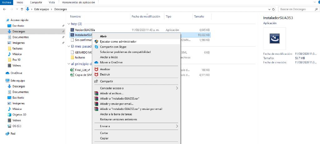This screenshot has width=320, height=144.
Task: Click WinRAR icon next to Añadir al archivo
Action: click(x=97, y=93)
